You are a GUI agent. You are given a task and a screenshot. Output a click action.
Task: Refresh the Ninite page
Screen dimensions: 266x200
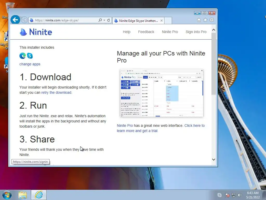(x=109, y=20)
